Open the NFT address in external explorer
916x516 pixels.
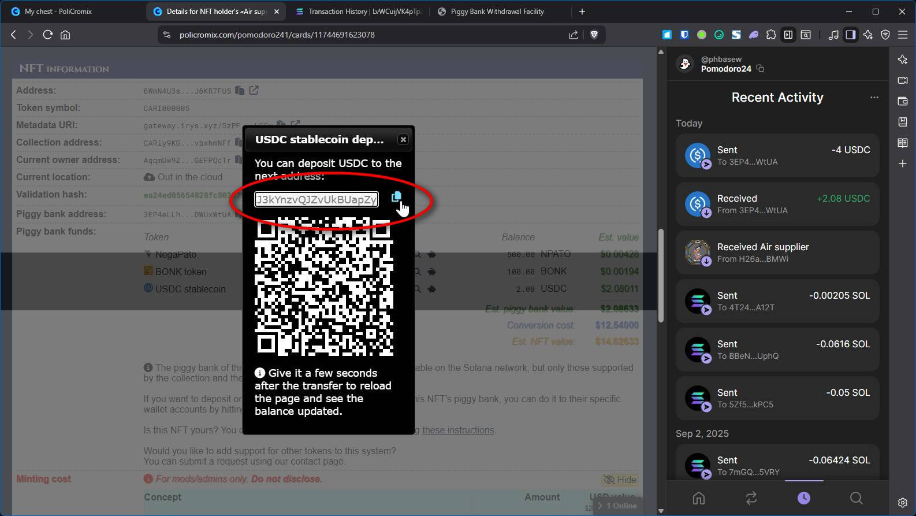point(254,90)
